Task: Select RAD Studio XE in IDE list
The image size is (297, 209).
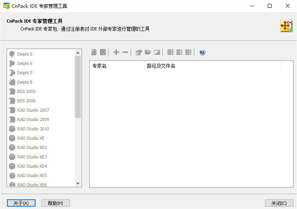Action: tap(41, 138)
